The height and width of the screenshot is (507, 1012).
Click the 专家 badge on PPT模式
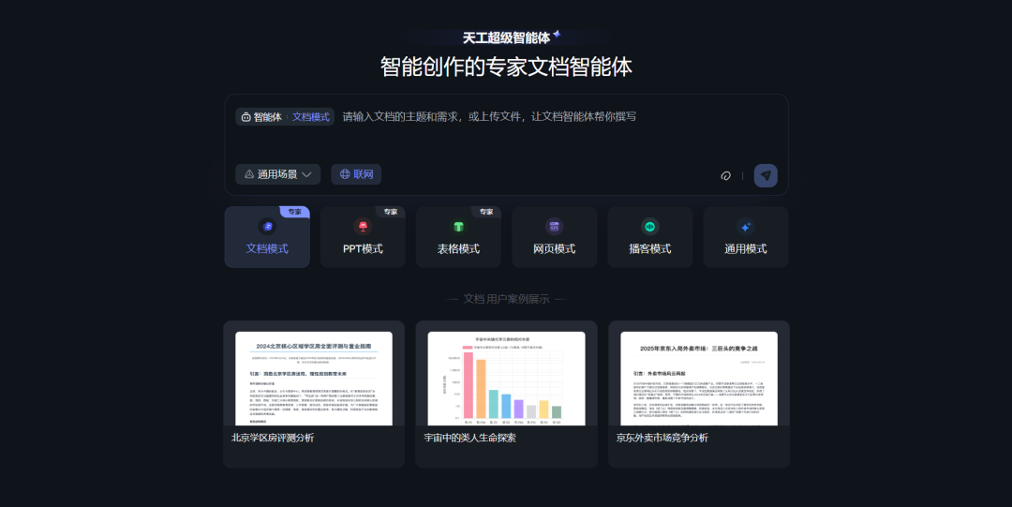(x=391, y=212)
